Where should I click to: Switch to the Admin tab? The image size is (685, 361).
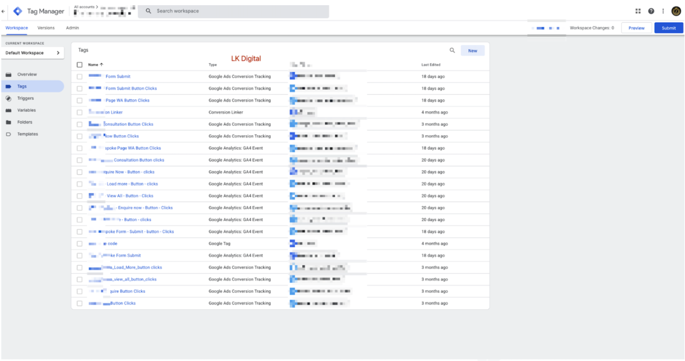tap(73, 28)
